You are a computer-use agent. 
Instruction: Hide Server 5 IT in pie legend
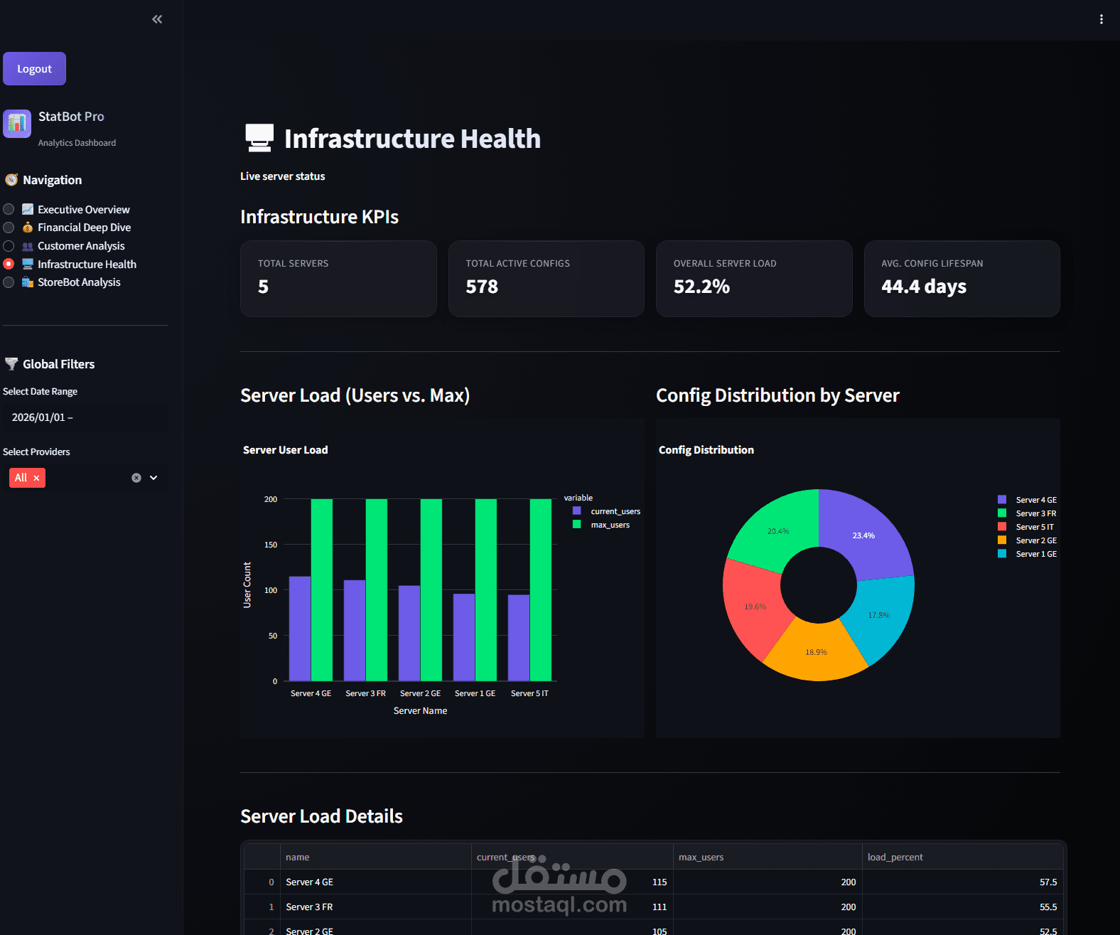coord(1027,527)
